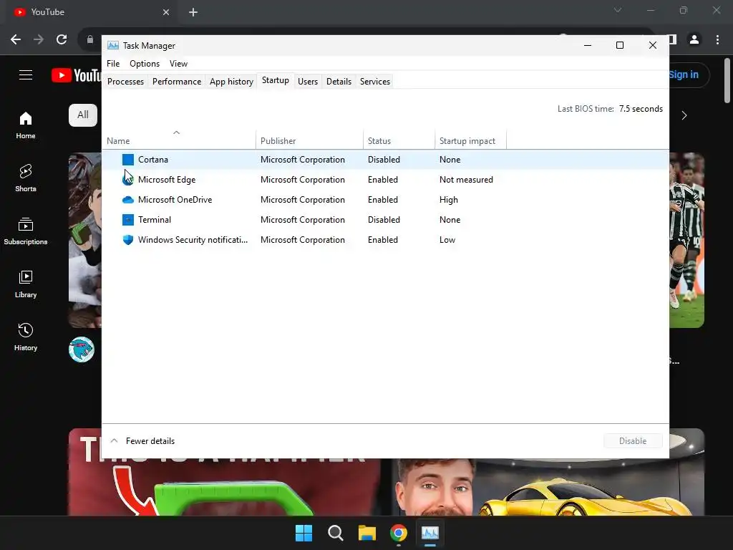Click the Microsoft Edge icon in startup list
Viewport: 733px width, 550px height.
click(x=127, y=180)
